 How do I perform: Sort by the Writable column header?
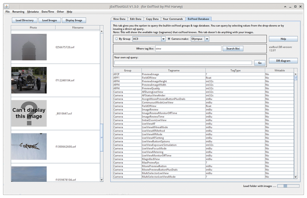point(279,70)
